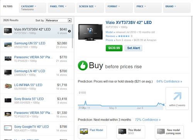Click the New model gray TV icon

pyautogui.click(x=161, y=131)
